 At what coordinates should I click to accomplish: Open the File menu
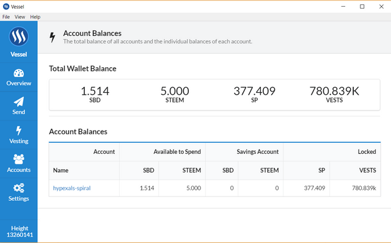[x=6, y=16]
